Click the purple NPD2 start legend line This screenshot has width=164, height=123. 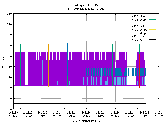[152, 16]
